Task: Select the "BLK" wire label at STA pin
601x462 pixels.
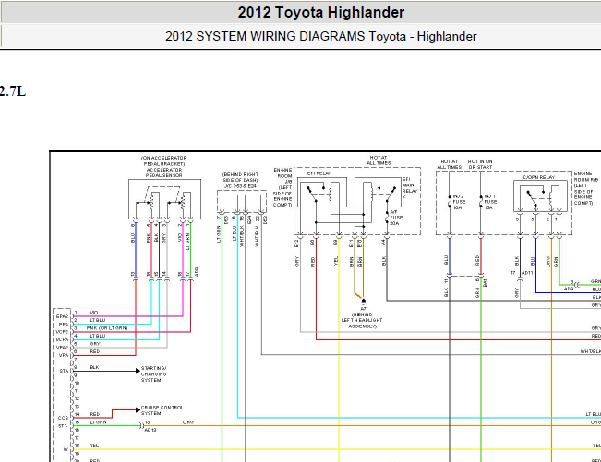Action: click(94, 367)
